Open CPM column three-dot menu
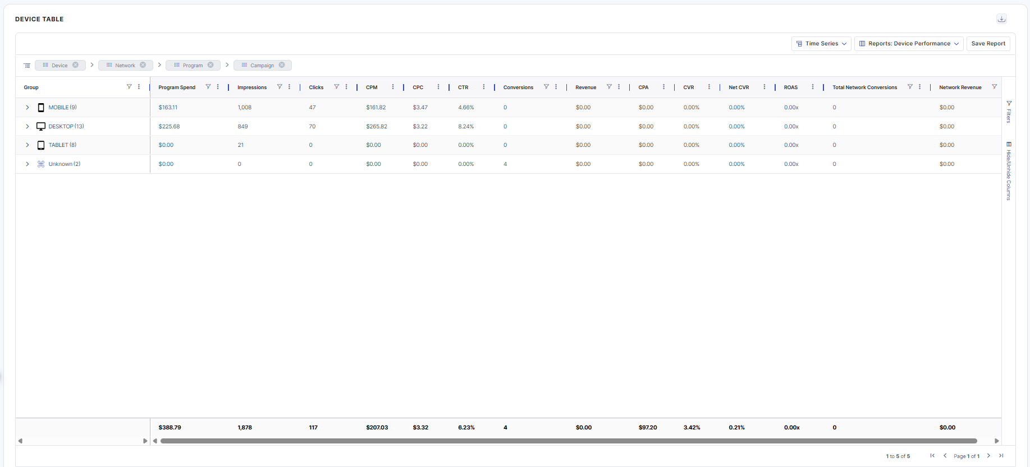The width and height of the screenshot is (1030, 467). (x=393, y=87)
